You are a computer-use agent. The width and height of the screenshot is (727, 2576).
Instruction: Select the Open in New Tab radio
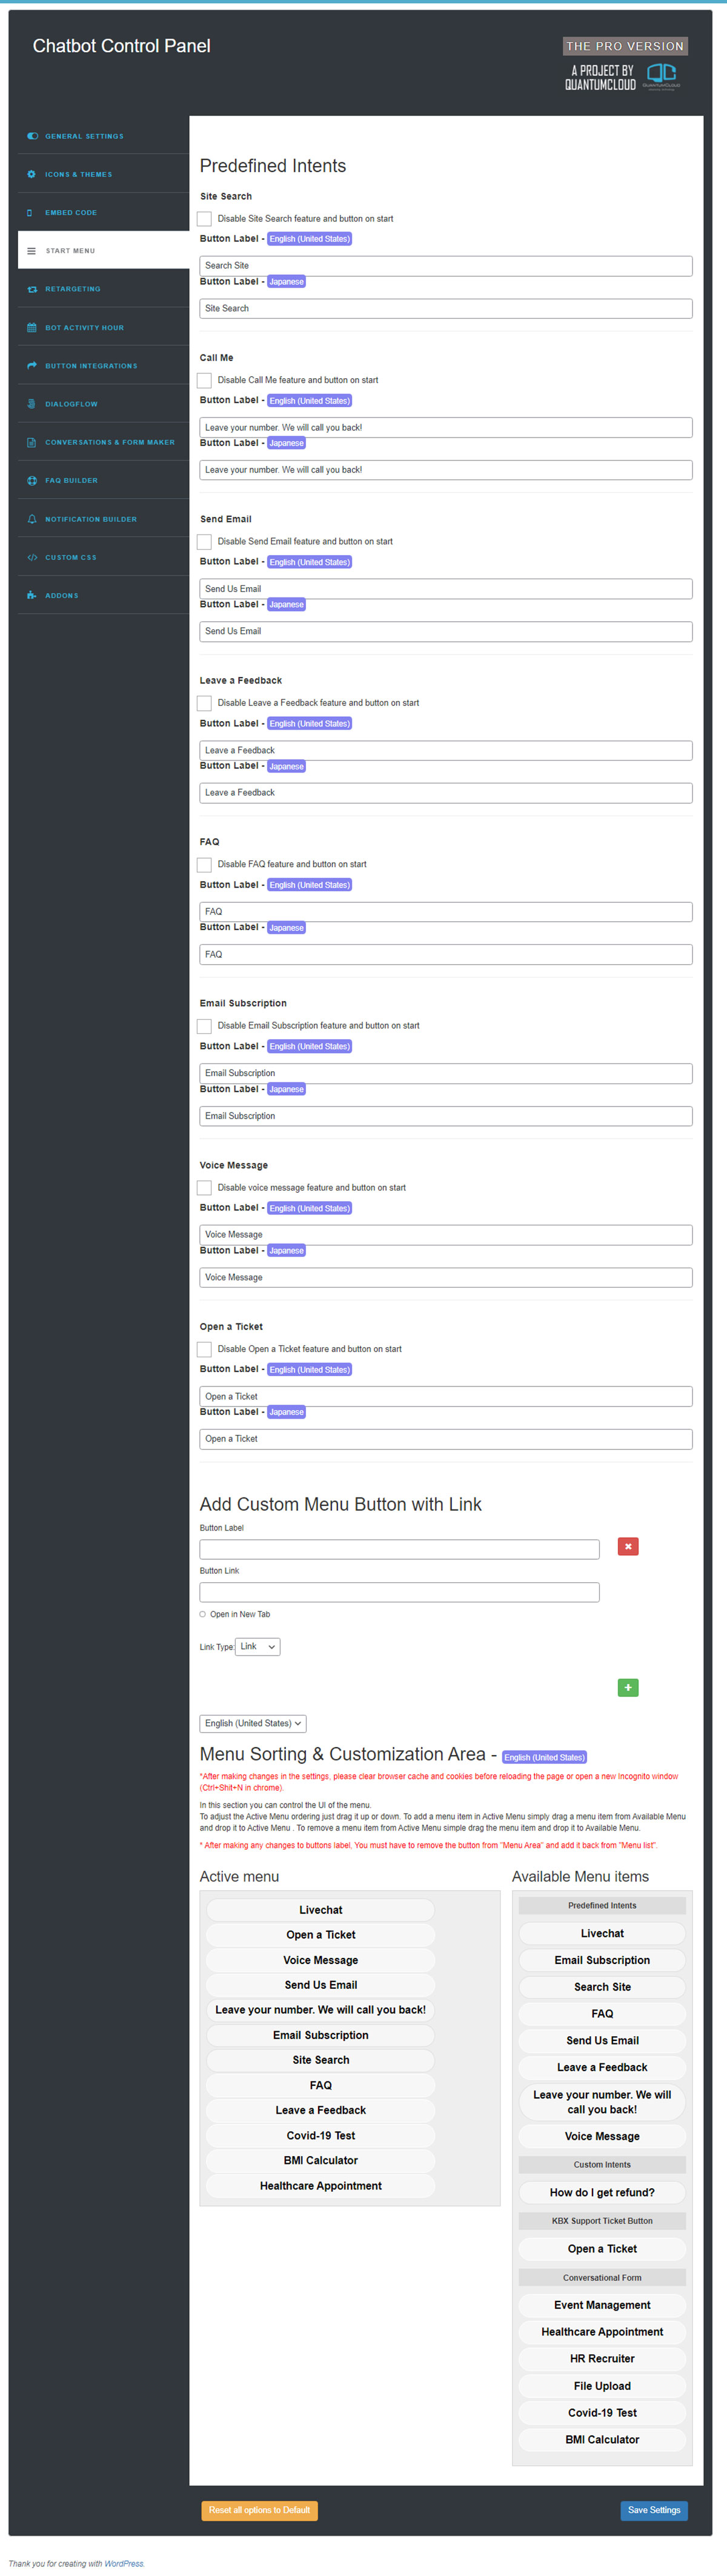203,1614
